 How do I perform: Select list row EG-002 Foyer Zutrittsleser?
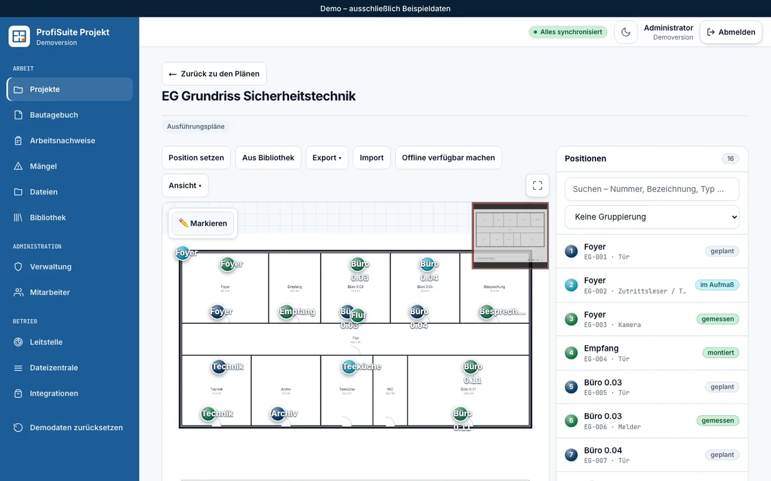(x=651, y=285)
